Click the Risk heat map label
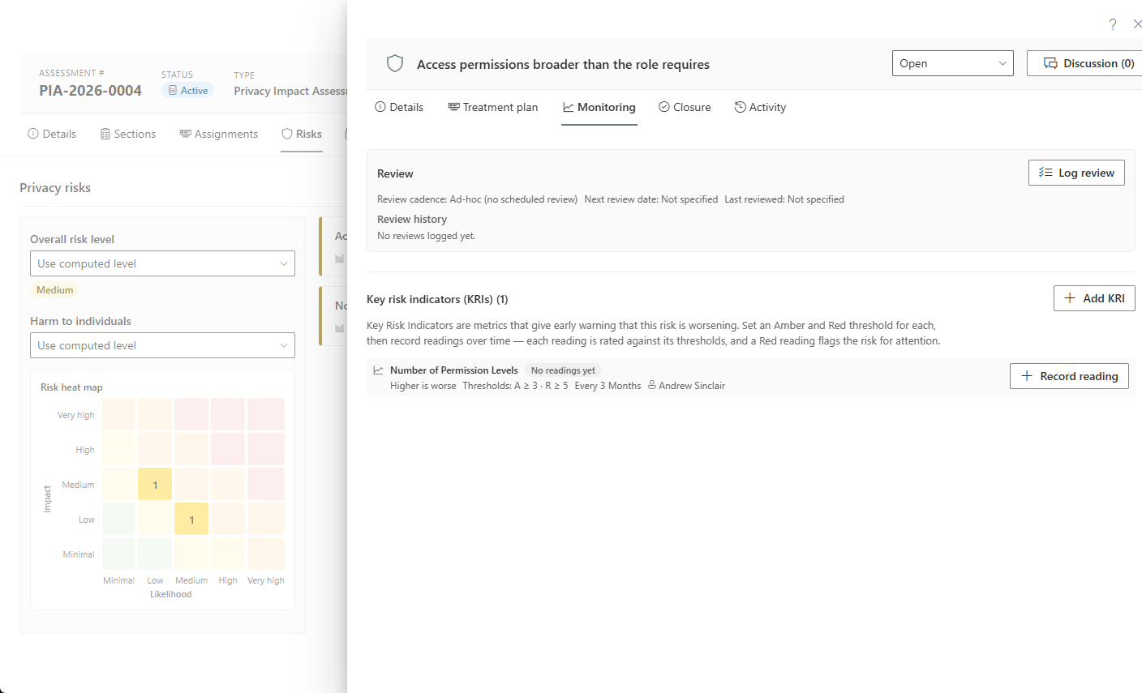Viewport: 1142px width, 693px height. 71,387
